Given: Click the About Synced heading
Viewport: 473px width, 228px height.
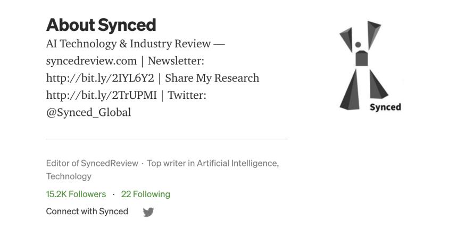Looking at the screenshot, I should [x=101, y=24].
